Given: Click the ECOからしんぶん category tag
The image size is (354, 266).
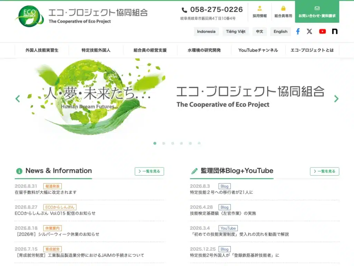Looking at the screenshot, I should coord(60,207).
